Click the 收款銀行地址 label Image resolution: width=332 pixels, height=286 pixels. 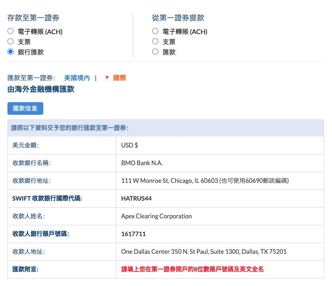tap(32, 181)
